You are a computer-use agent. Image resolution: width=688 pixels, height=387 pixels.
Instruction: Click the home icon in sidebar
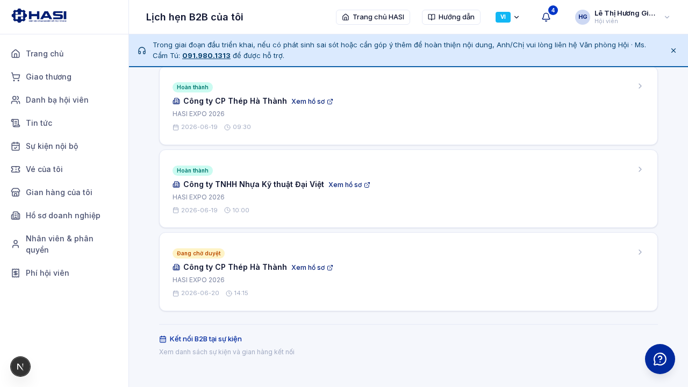pyautogui.click(x=16, y=54)
